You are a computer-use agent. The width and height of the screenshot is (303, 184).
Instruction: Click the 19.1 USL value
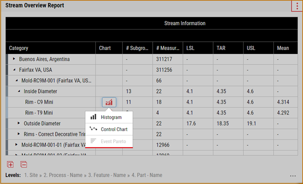[251, 123]
